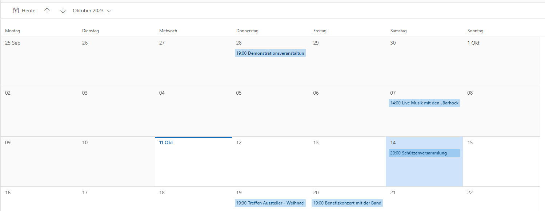The width and height of the screenshot is (545, 211).
Task: Jump to today via Heute button
Action: (24, 11)
